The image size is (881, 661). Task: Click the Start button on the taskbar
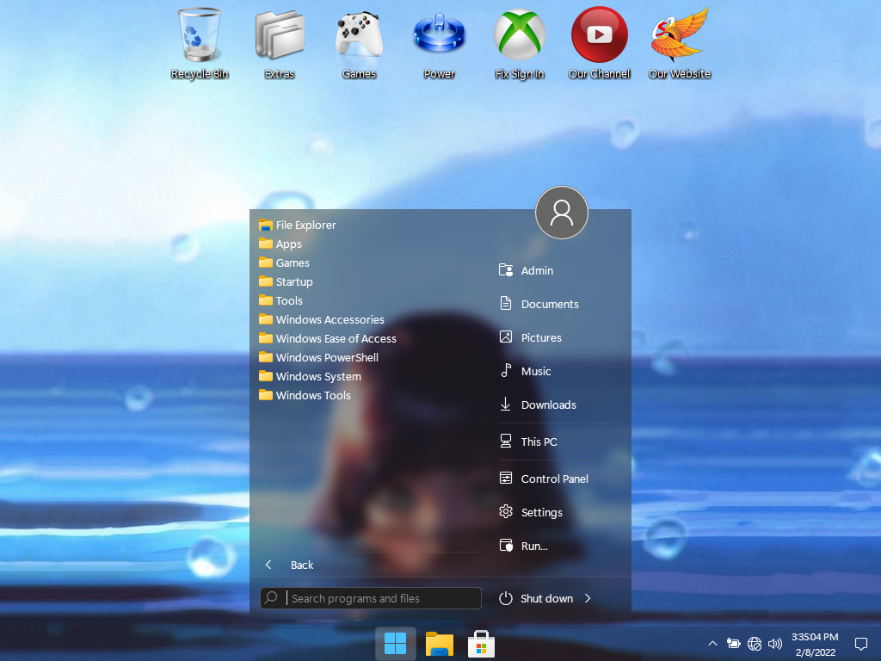pyautogui.click(x=396, y=643)
